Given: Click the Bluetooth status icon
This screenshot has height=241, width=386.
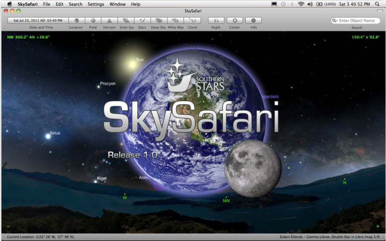Looking at the screenshot, I should click(292, 4).
